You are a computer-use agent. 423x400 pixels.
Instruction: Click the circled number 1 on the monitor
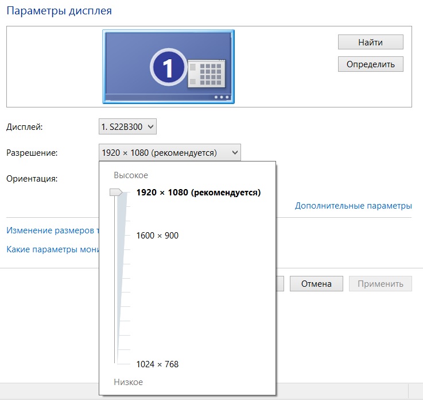click(x=168, y=68)
